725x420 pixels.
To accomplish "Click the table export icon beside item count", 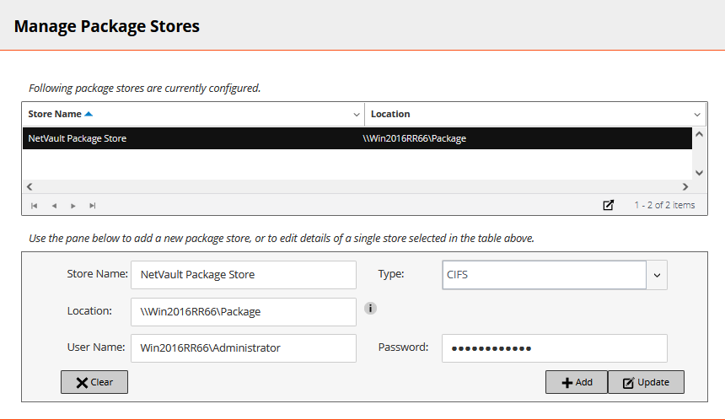I will click(609, 205).
